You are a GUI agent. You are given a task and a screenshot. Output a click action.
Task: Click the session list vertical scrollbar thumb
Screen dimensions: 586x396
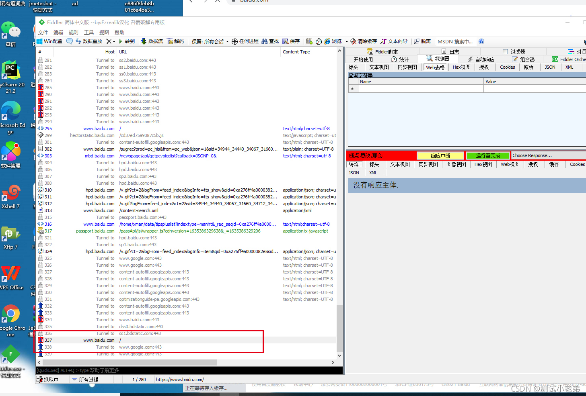pyautogui.click(x=340, y=328)
